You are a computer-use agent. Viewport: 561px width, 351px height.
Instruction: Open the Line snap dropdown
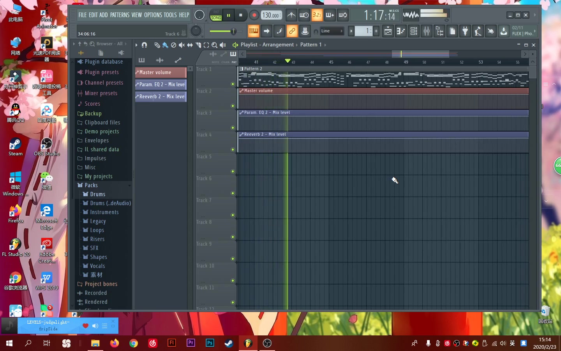pyautogui.click(x=332, y=31)
